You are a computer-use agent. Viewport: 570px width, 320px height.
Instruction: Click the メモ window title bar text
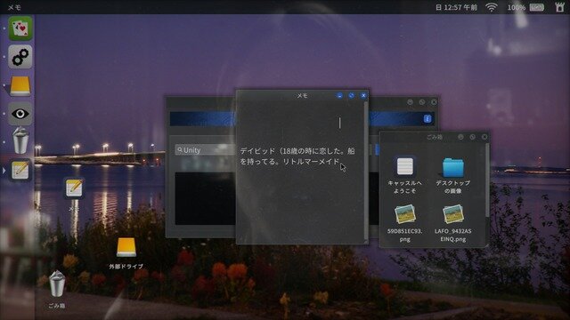pos(302,95)
